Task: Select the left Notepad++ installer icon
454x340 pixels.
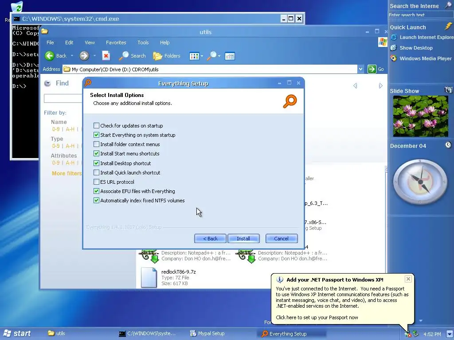Action: (x=149, y=255)
